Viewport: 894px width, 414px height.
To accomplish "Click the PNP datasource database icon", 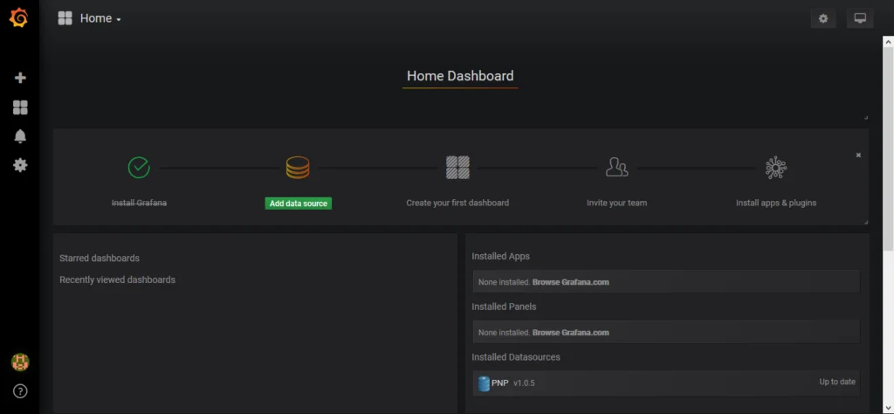I will (x=484, y=383).
